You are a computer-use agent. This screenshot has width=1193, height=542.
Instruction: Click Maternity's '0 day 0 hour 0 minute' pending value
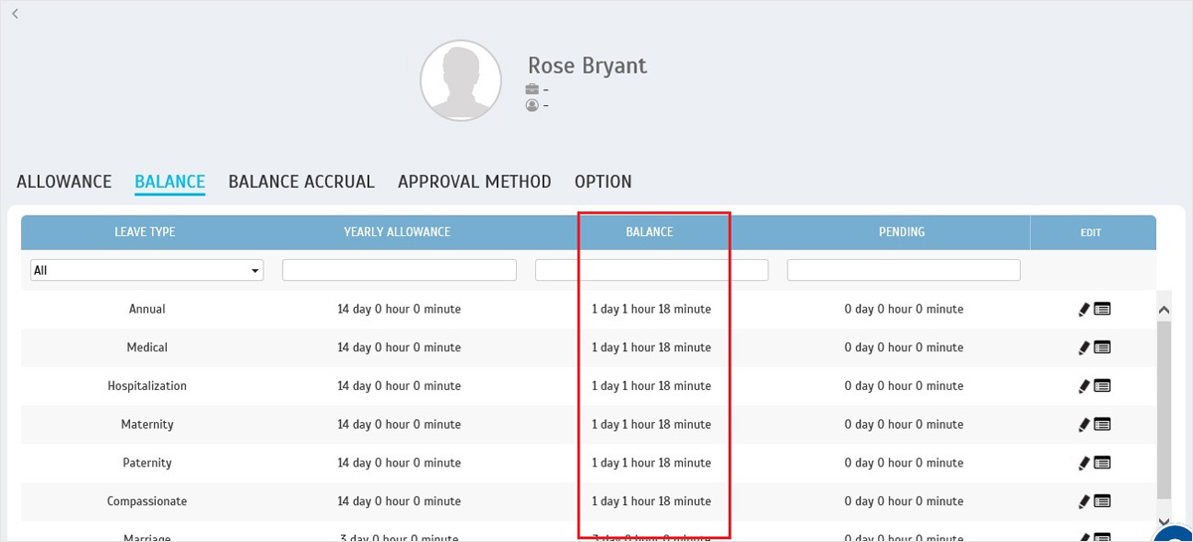click(904, 425)
